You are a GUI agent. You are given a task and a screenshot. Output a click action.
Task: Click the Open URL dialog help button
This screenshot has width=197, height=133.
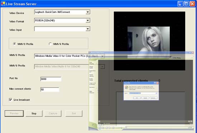click(155, 83)
